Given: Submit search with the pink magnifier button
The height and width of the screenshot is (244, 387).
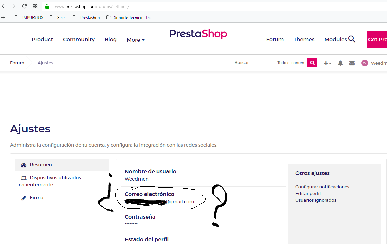Looking at the screenshot, I should [x=312, y=63].
